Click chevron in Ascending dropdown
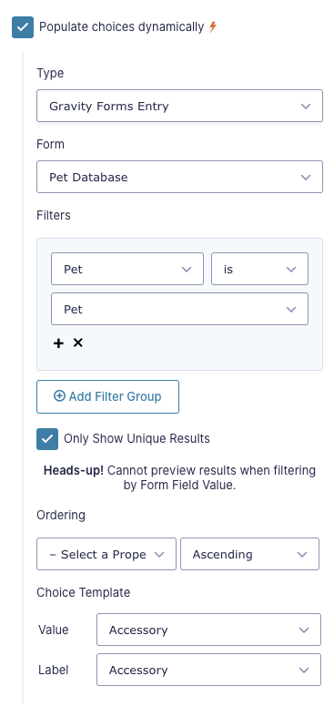 pos(302,554)
